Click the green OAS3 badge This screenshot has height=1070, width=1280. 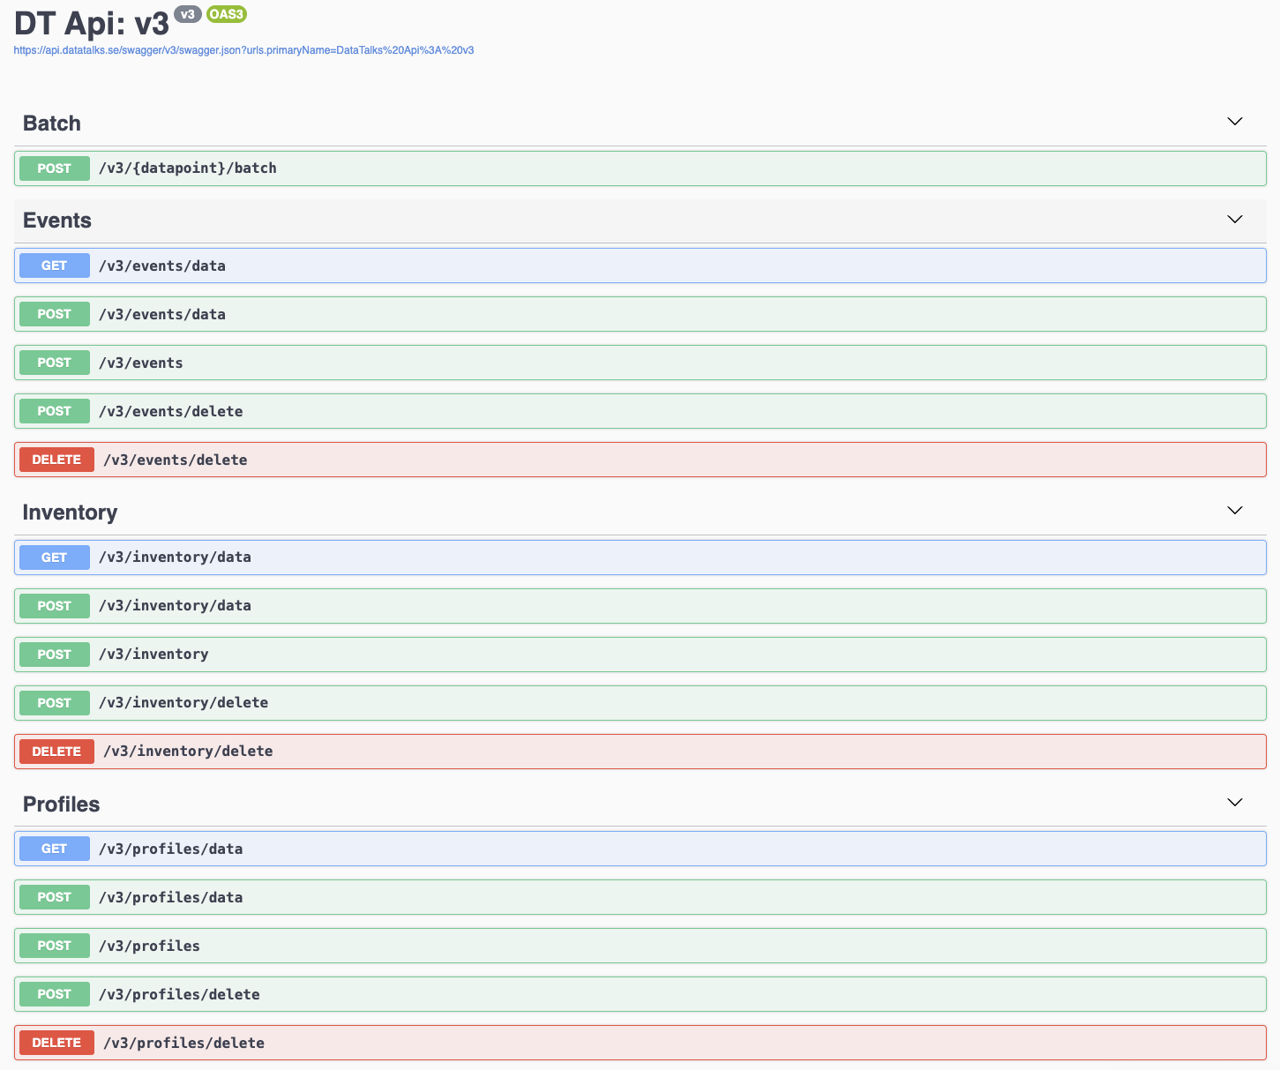pos(227,14)
